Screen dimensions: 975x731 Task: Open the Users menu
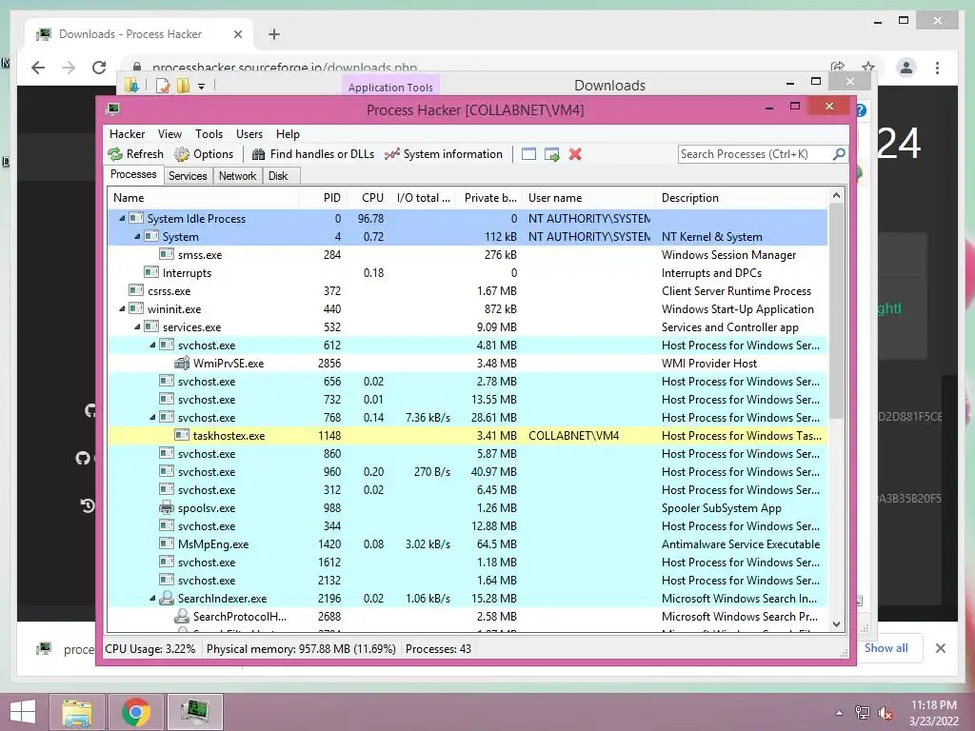pyautogui.click(x=249, y=133)
